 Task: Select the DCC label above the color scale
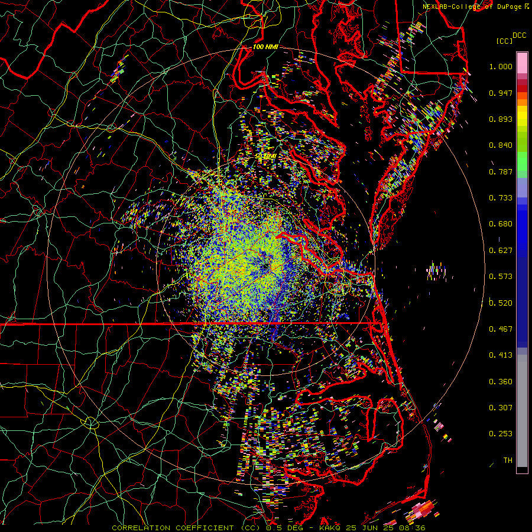pos(519,35)
